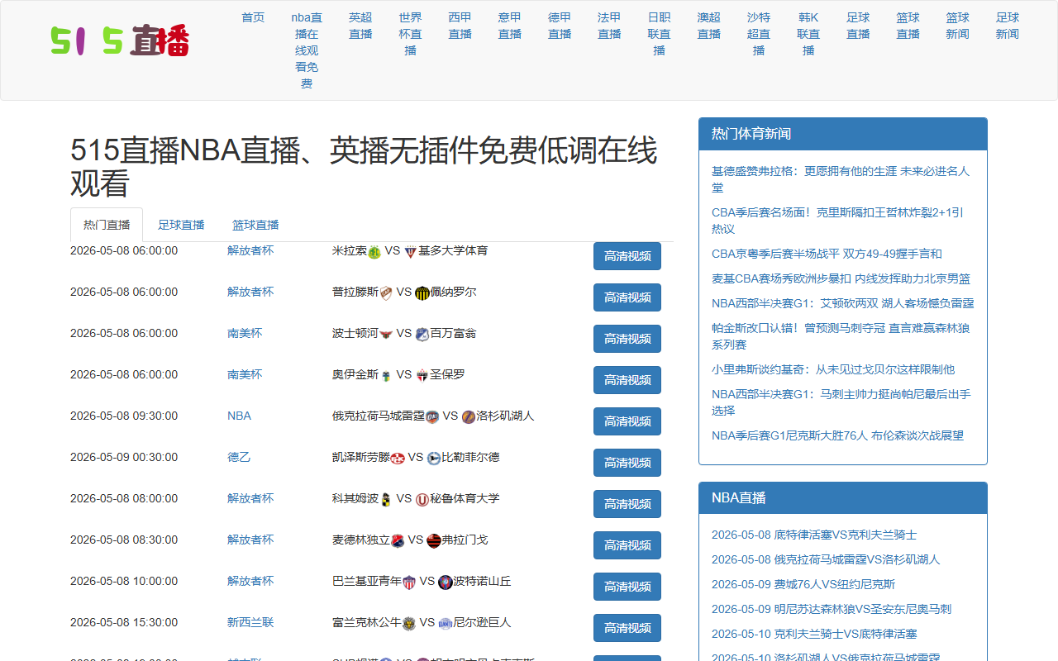Read news 基德盛赞弗拉格 article
Screen dimensions: 1058x661
point(841,179)
